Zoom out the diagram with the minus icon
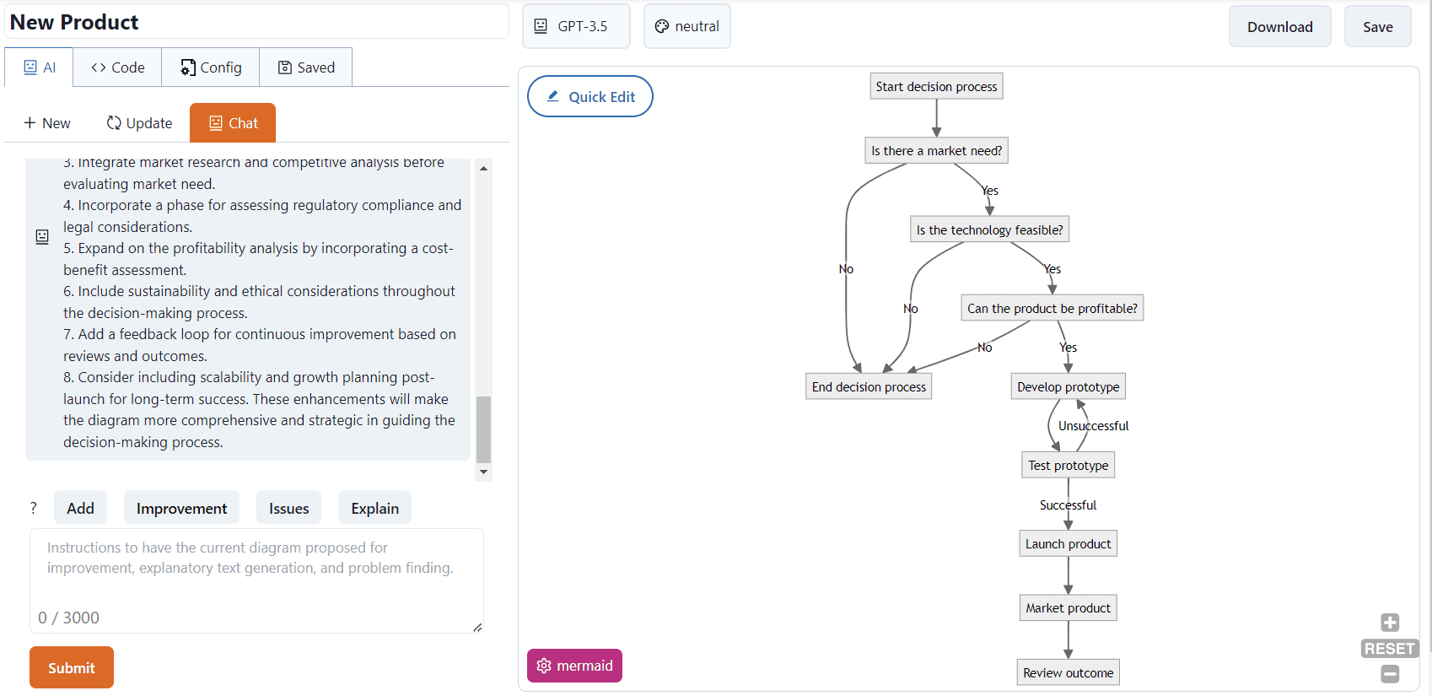The height and width of the screenshot is (696, 1432). tap(1390, 674)
